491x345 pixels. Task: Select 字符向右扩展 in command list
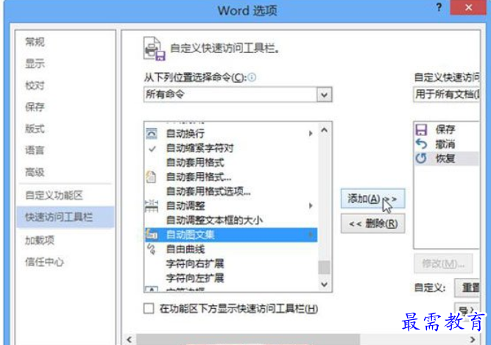[x=231, y=263]
